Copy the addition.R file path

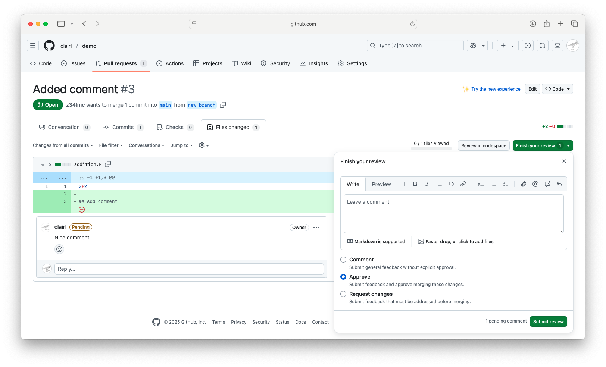108,164
